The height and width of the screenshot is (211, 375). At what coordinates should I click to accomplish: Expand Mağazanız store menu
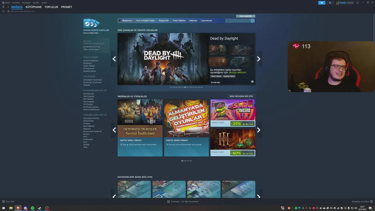click(127, 21)
